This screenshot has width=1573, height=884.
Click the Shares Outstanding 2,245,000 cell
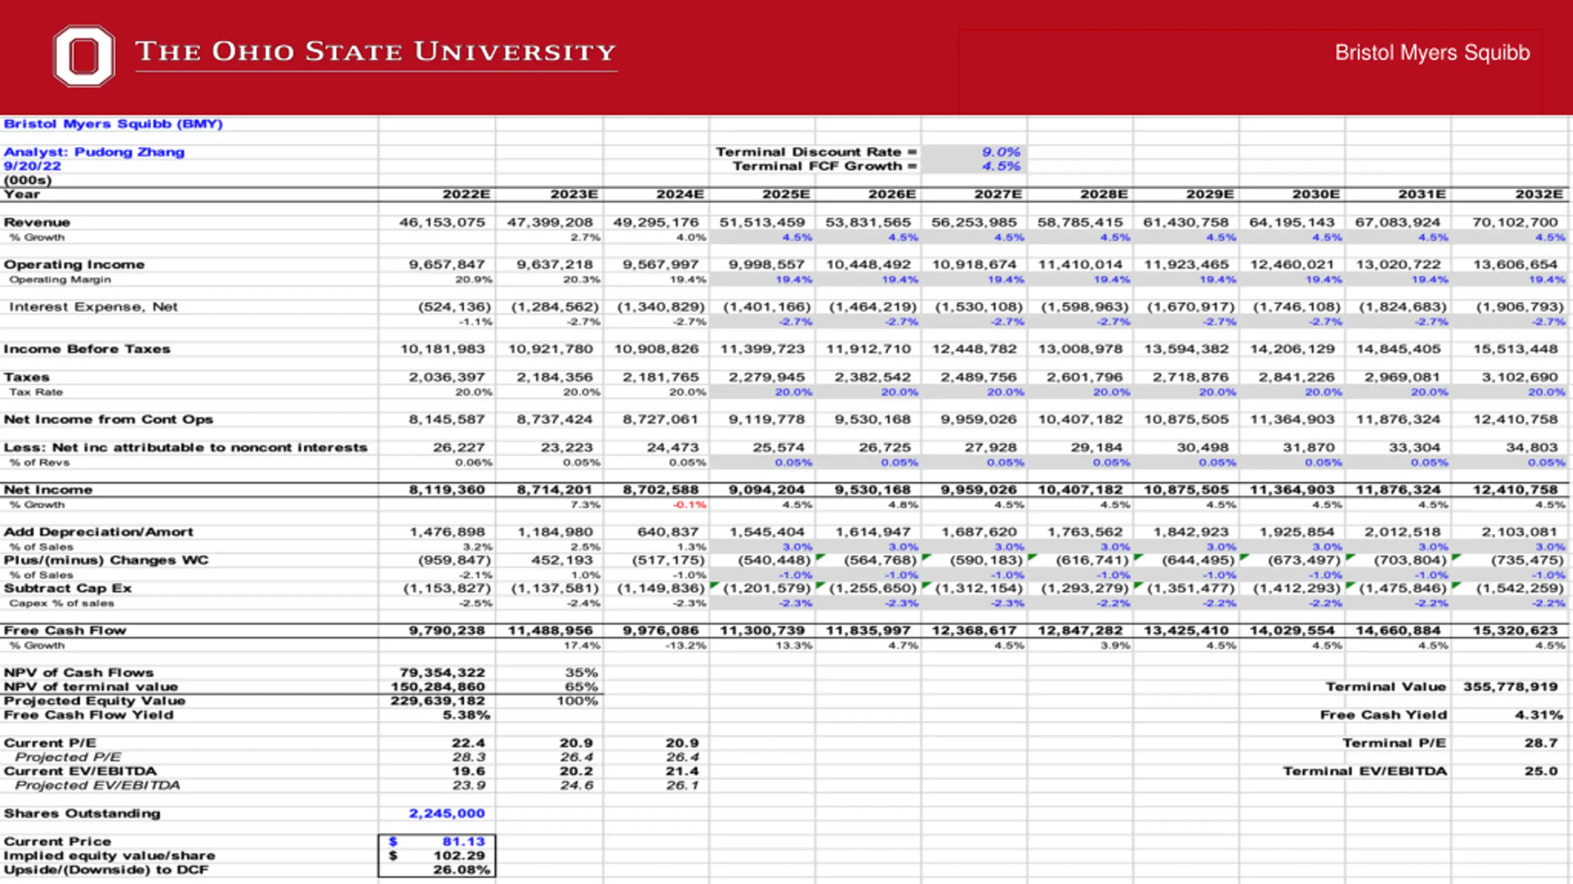437,813
